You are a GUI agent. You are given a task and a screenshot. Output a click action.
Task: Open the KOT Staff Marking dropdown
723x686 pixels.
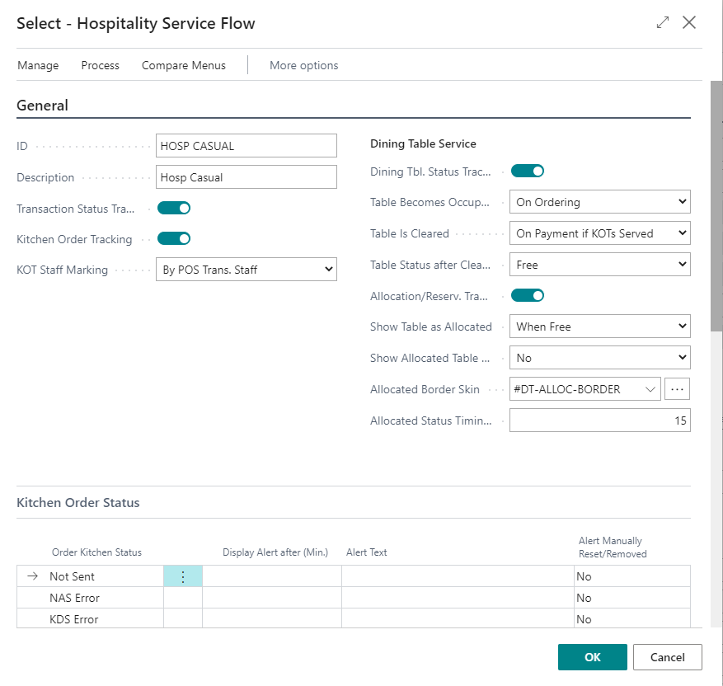(246, 270)
